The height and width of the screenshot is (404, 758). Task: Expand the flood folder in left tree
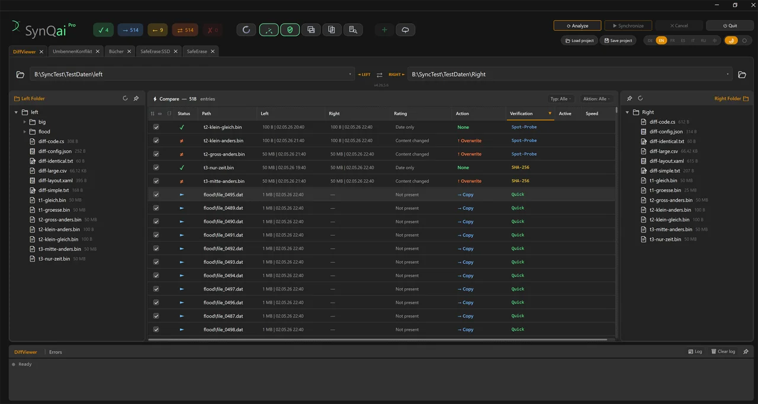point(24,132)
